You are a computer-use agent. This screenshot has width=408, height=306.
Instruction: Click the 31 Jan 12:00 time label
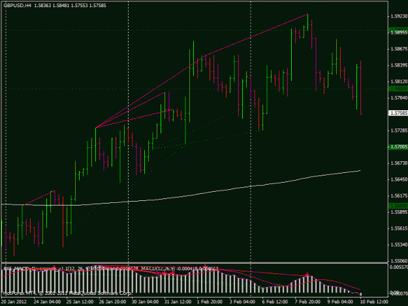[178, 302]
